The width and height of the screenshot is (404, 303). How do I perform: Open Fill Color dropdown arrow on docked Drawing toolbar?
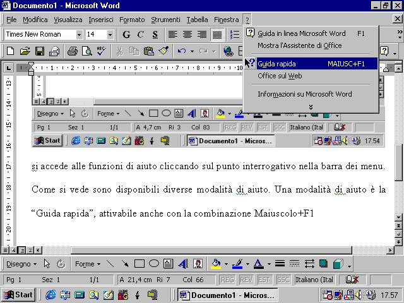(x=226, y=264)
